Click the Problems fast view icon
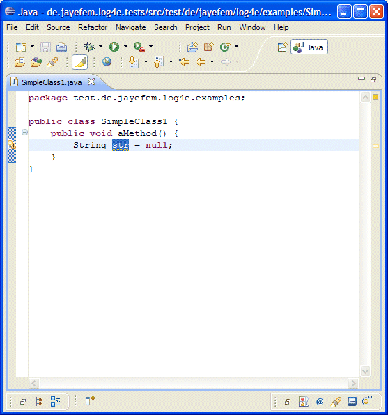 tap(304, 402)
